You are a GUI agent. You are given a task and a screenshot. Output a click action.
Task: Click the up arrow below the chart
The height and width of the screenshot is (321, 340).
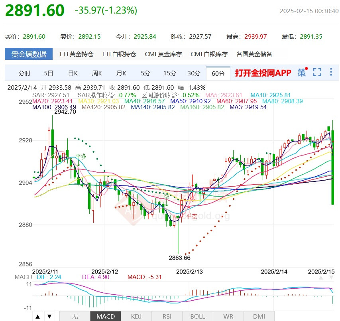point(38,317)
